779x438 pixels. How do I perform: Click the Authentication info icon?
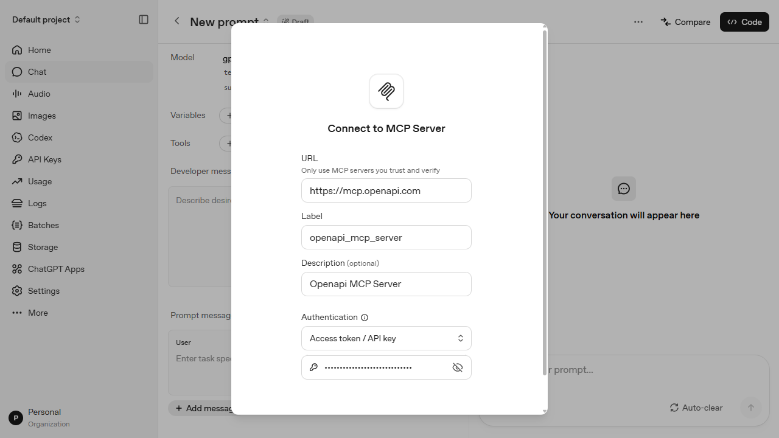point(365,318)
